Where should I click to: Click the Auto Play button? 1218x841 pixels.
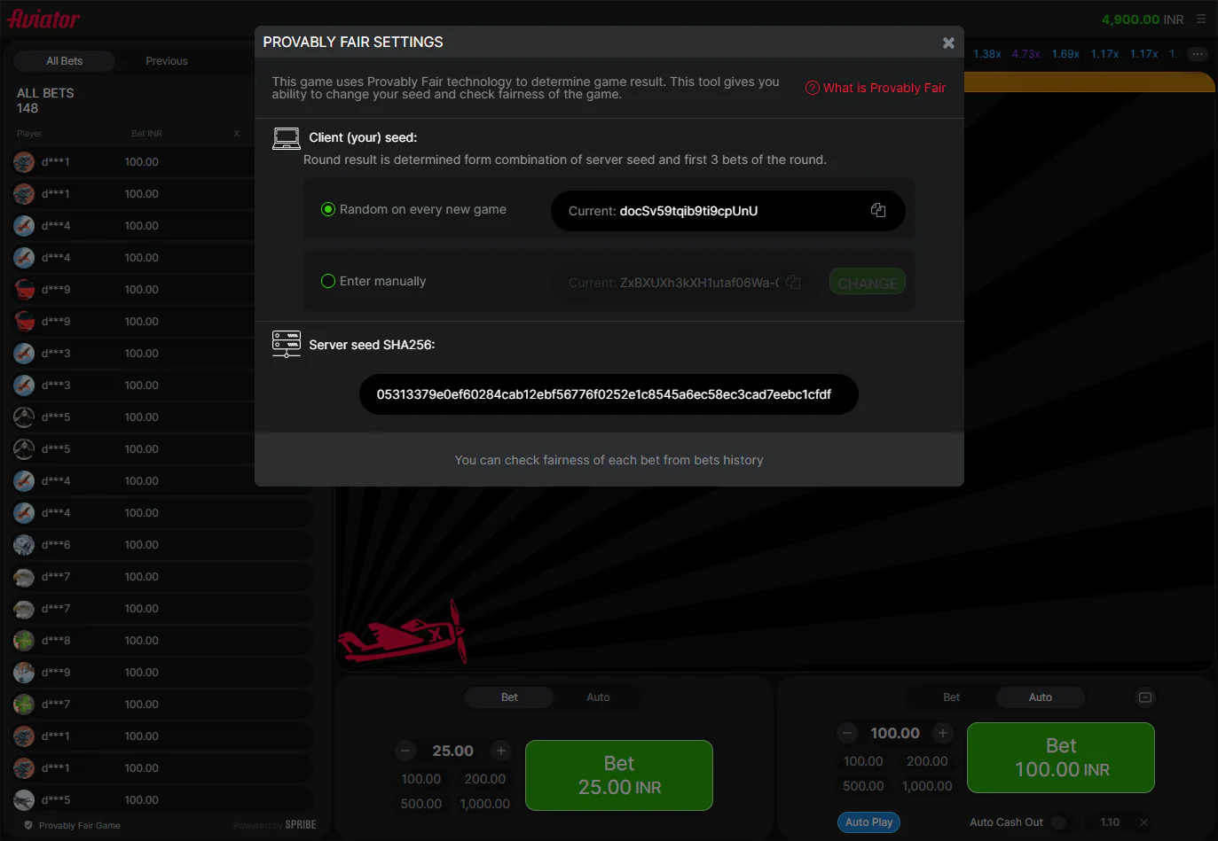point(868,822)
